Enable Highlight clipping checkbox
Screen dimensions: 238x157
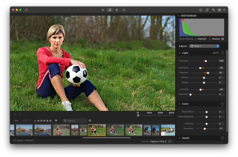195,39
